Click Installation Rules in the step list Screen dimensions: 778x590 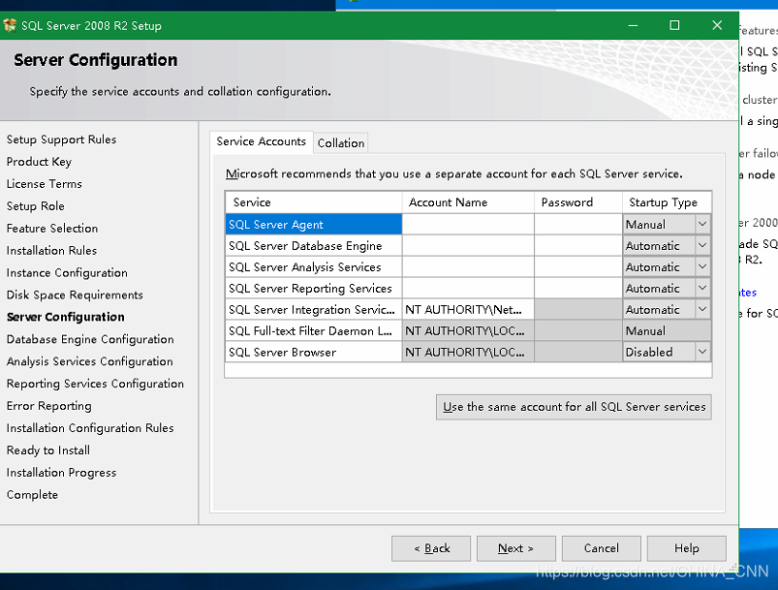click(51, 251)
